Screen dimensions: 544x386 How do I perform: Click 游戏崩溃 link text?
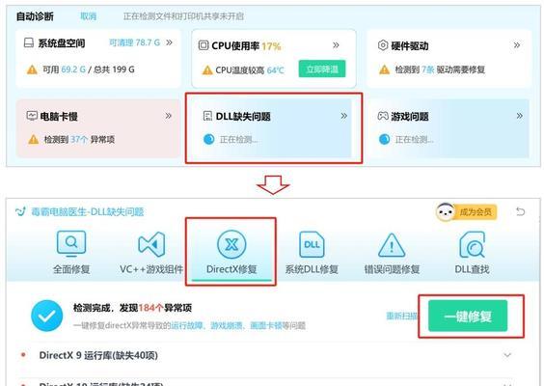click(227, 325)
